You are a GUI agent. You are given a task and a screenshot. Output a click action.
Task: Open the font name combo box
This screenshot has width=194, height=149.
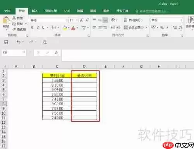pyautogui.click(x=49, y=20)
